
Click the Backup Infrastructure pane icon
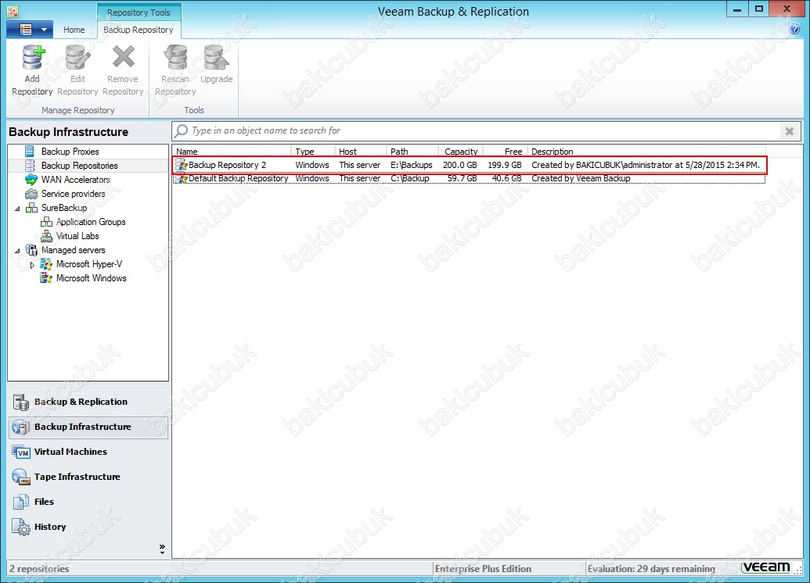click(21, 427)
